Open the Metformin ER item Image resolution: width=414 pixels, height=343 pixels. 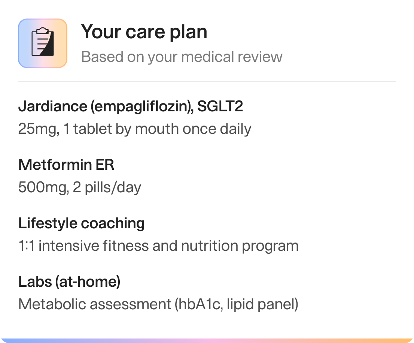(x=66, y=165)
